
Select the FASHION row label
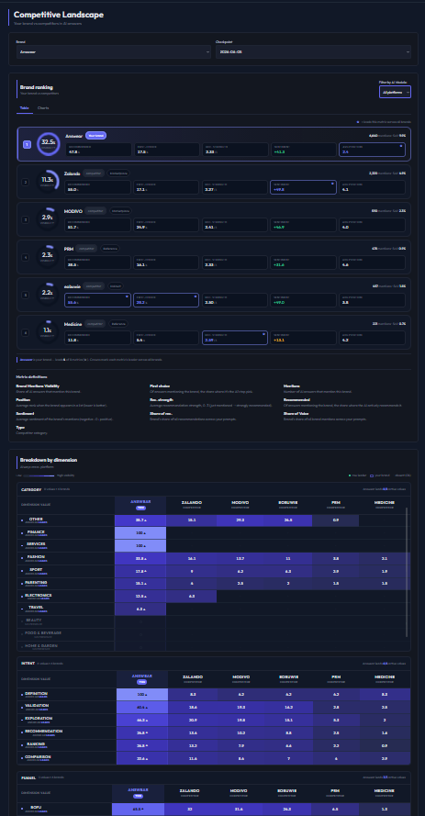37,557
